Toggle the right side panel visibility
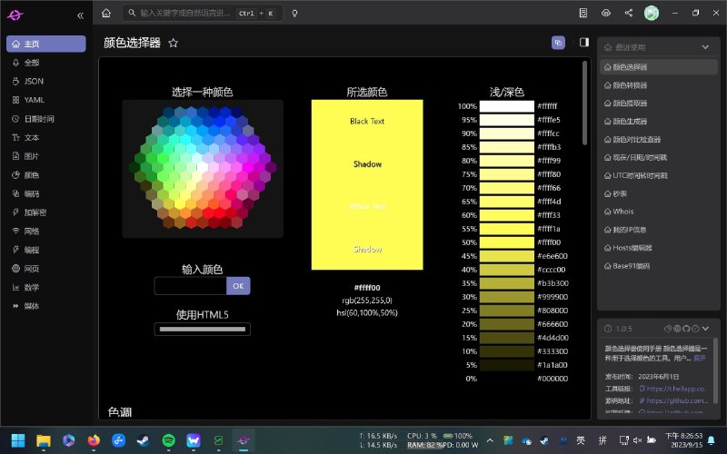727x454 pixels. 584,42
